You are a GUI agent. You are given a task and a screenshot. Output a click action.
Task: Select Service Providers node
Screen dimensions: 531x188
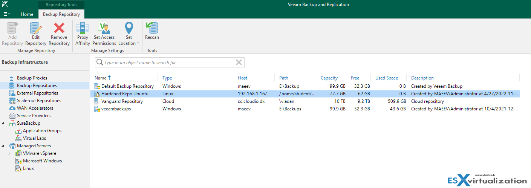tap(34, 116)
